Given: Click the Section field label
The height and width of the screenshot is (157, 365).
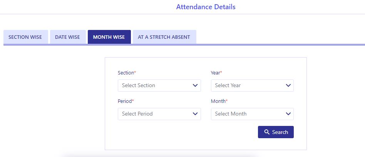Looking at the screenshot, I should tap(126, 73).
